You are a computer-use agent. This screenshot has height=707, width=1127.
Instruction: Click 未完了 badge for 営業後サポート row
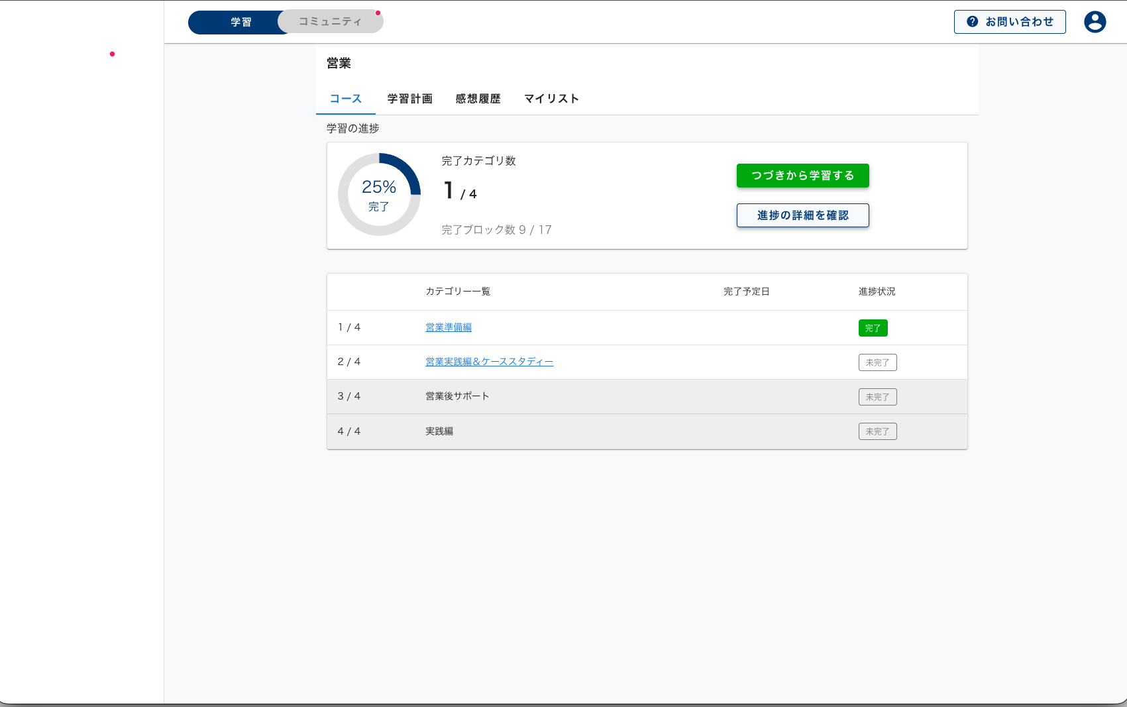877,396
